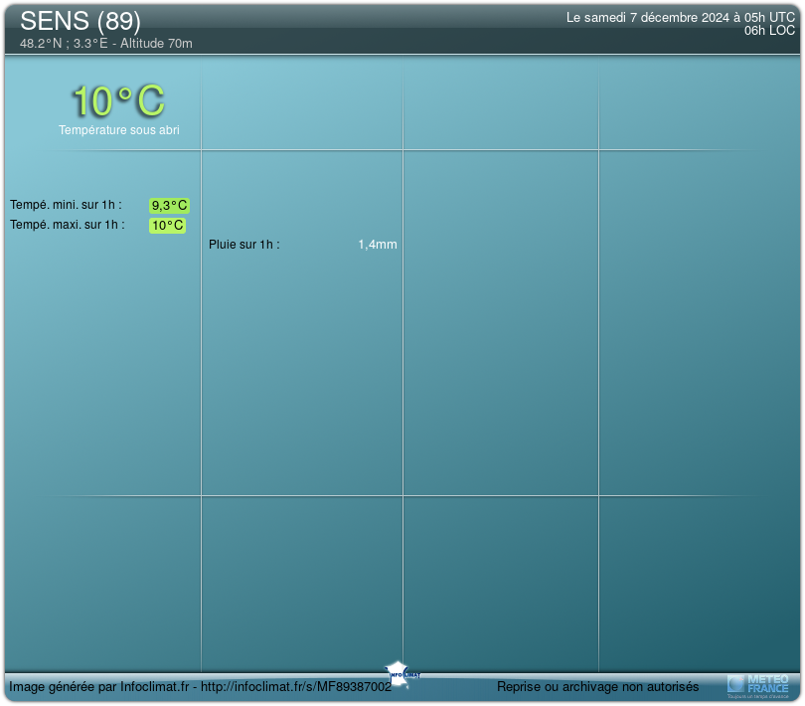Click the 'Pluie sur 1h' label
The image size is (805, 706).
244,245
